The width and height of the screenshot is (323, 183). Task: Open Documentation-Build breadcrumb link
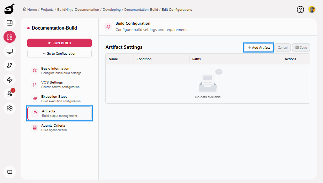(141, 10)
